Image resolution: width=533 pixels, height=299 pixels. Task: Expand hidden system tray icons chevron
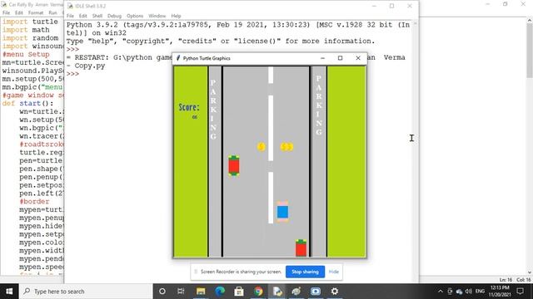tap(441, 292)
